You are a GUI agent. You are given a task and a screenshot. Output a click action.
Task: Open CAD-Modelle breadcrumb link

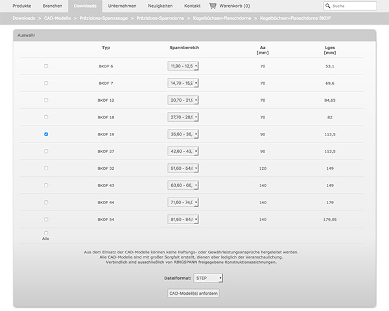tap(57, 18)
